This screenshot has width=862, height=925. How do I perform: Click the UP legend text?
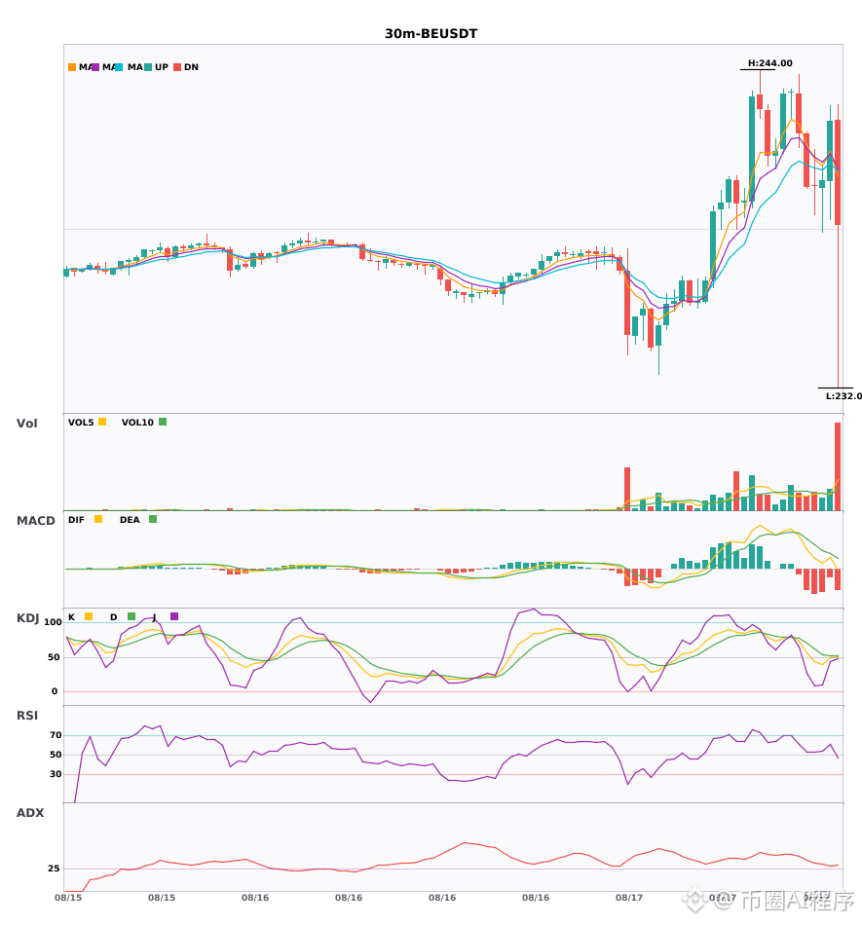(x=162, y=67)
